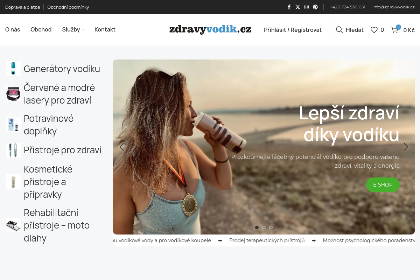
Task: Open the Facebook page icon
Action: pyautogui.click(x=289, y=7)
